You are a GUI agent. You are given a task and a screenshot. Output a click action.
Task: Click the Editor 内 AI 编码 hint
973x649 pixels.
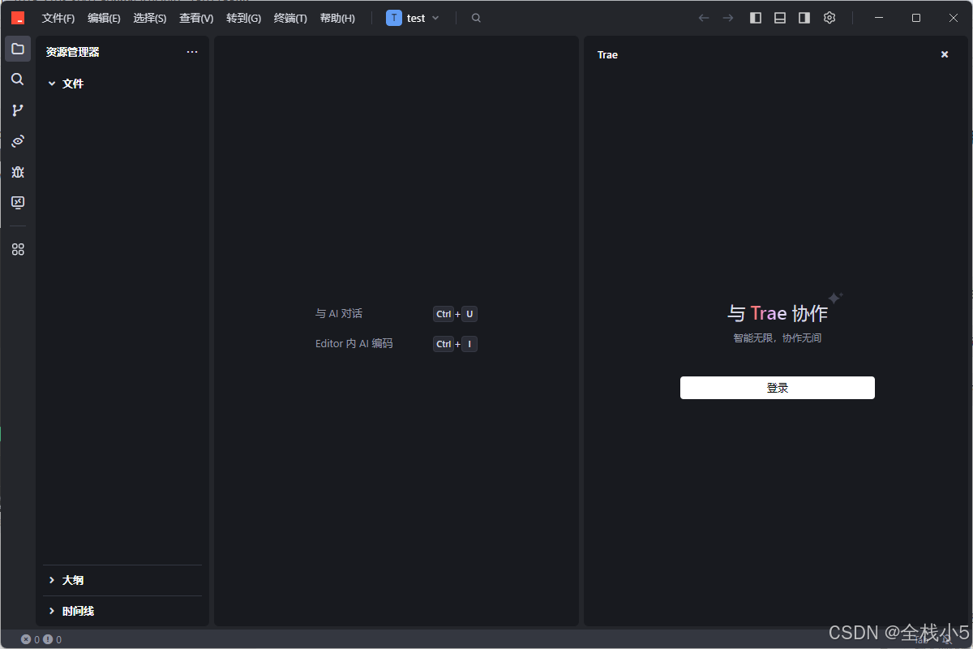point(354,344)
